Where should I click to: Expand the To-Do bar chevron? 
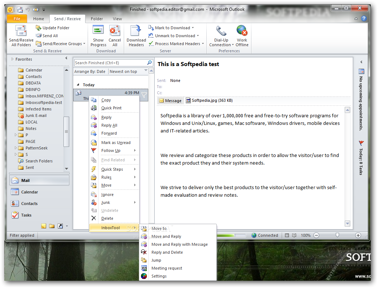click(x=361, y=62)
